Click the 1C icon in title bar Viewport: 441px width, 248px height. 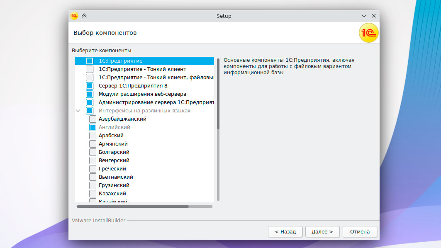pyautogui.click(x=74, y=16)
